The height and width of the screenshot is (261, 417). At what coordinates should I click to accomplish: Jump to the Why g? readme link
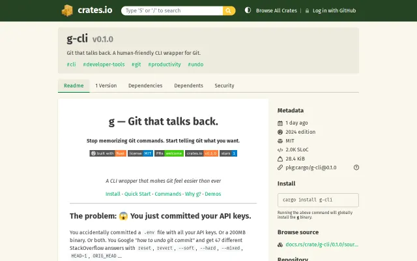193,194
